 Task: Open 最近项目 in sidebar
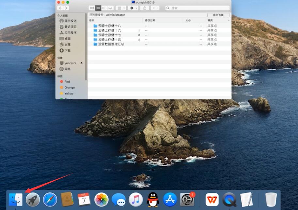tap(68, 27)
